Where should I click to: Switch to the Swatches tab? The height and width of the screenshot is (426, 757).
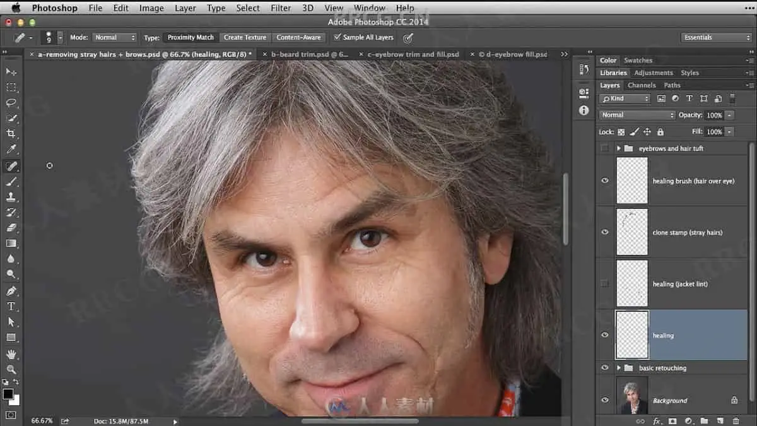click(x=638, y=60)
